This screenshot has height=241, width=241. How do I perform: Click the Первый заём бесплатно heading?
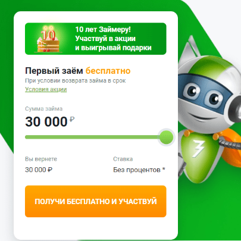pyautogui.click(x=78, y=71)
